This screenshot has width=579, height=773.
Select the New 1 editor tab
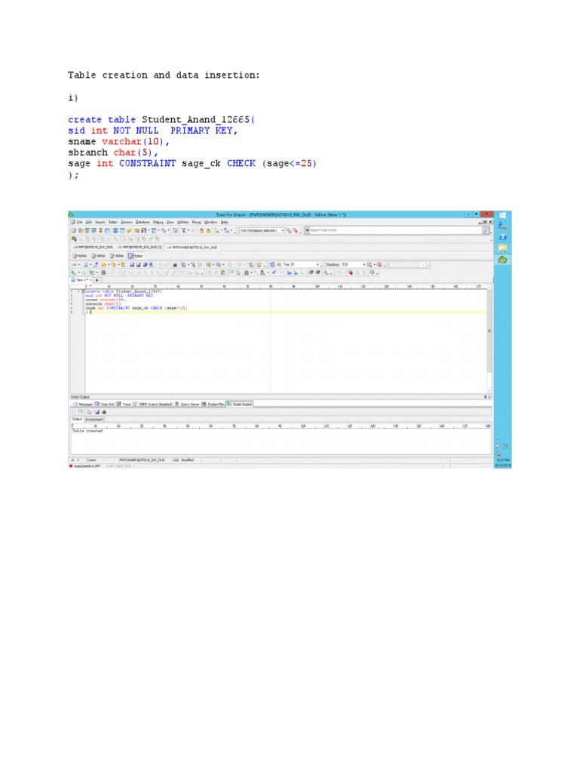coord(80,280)
